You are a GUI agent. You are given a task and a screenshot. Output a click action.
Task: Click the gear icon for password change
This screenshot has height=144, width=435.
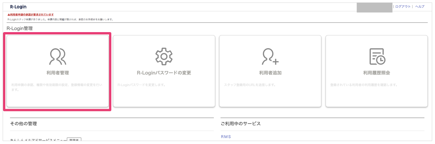click(164, 56)
